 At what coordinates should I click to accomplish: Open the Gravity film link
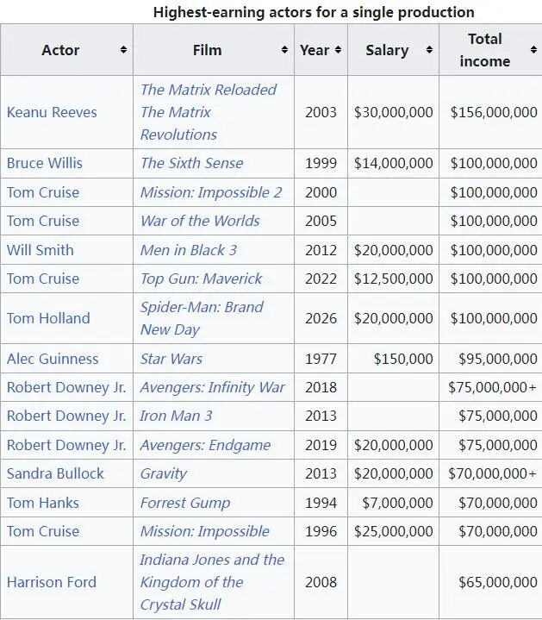point(163,473)
